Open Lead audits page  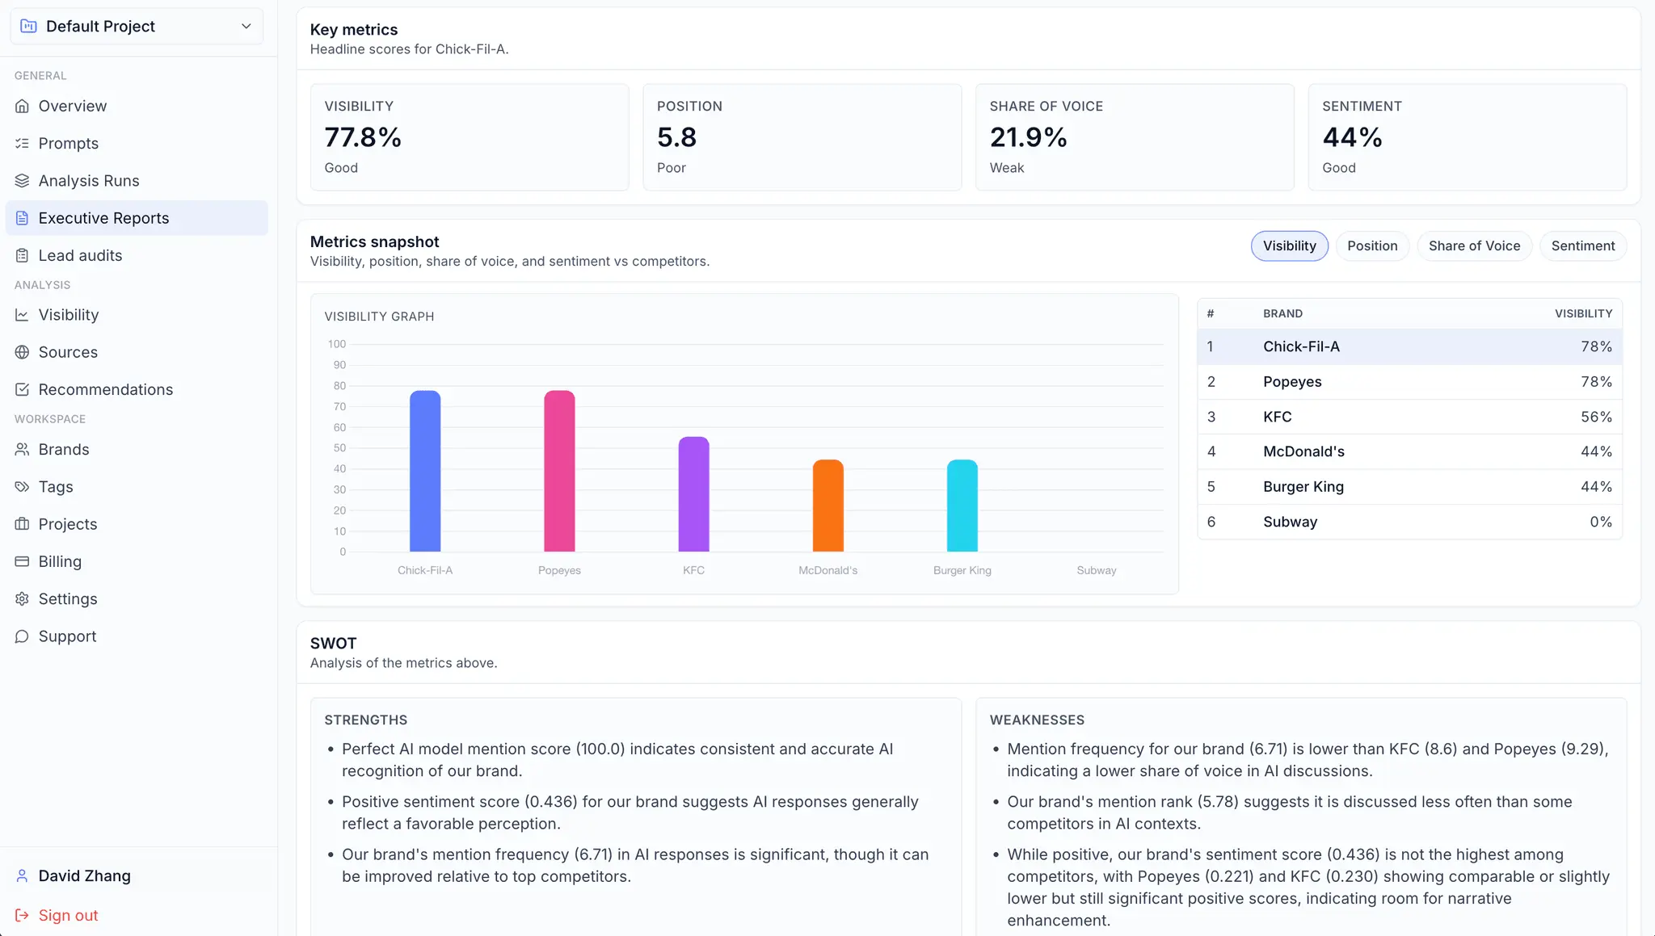[x=81, y=255]
